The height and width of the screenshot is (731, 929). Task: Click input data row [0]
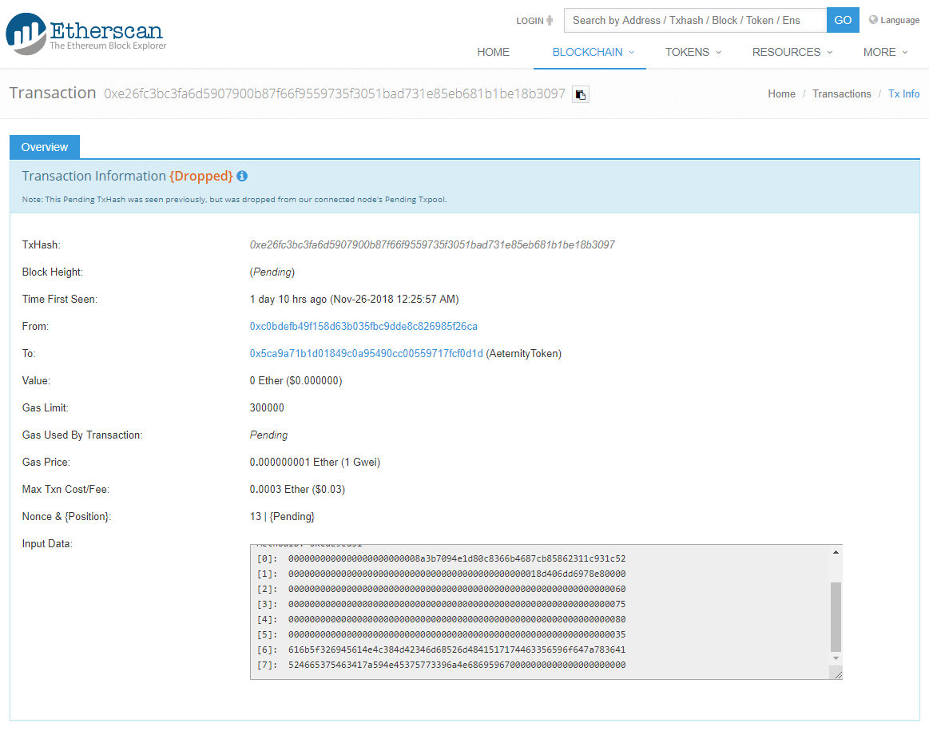[x=442, y=558]
